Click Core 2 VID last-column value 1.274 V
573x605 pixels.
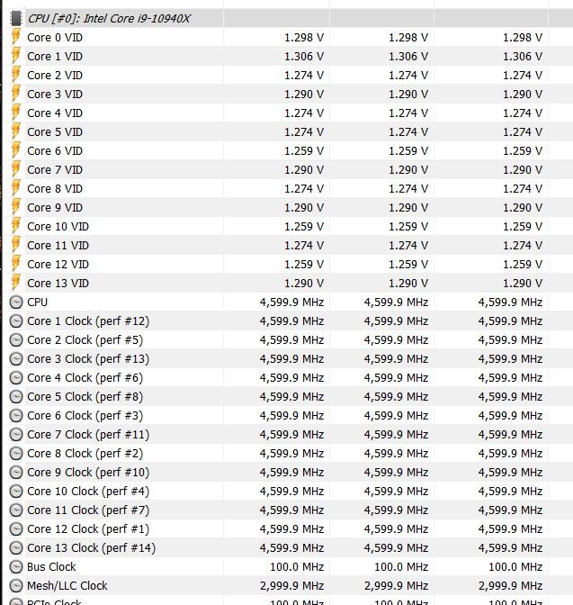523,76
